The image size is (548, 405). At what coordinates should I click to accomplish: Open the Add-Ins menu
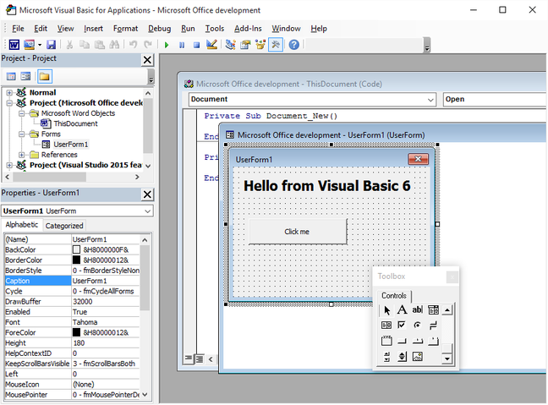248,29
